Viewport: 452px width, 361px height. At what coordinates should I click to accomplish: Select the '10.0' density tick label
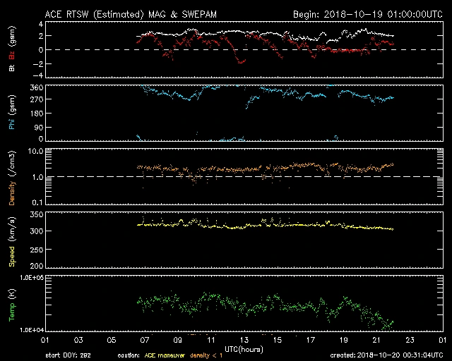(35, 151)
